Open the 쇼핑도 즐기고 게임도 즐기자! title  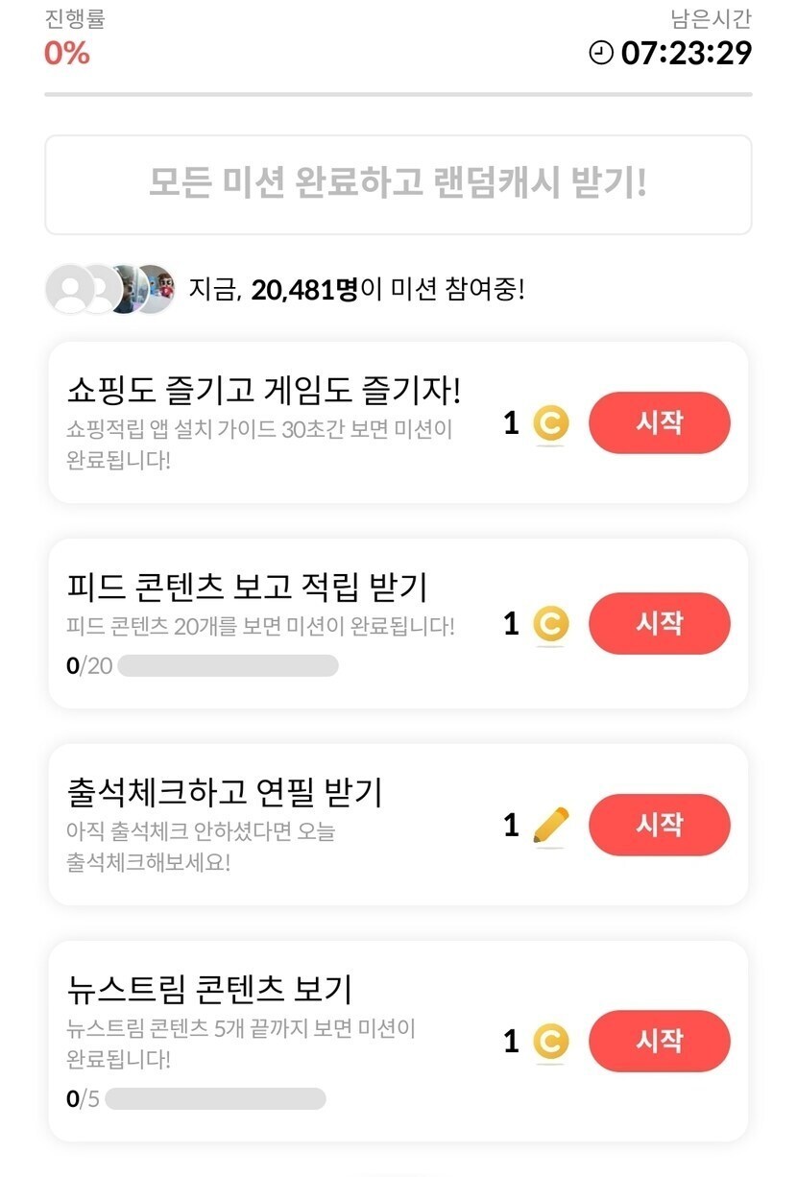tap(264, 391)
